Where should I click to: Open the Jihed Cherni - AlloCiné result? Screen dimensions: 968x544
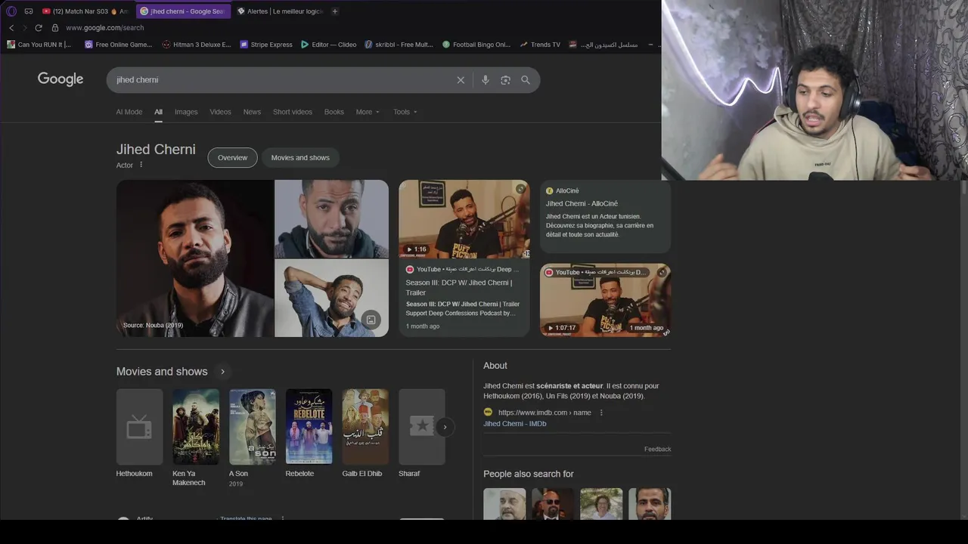pyautogui.click(x=582, y=203)
